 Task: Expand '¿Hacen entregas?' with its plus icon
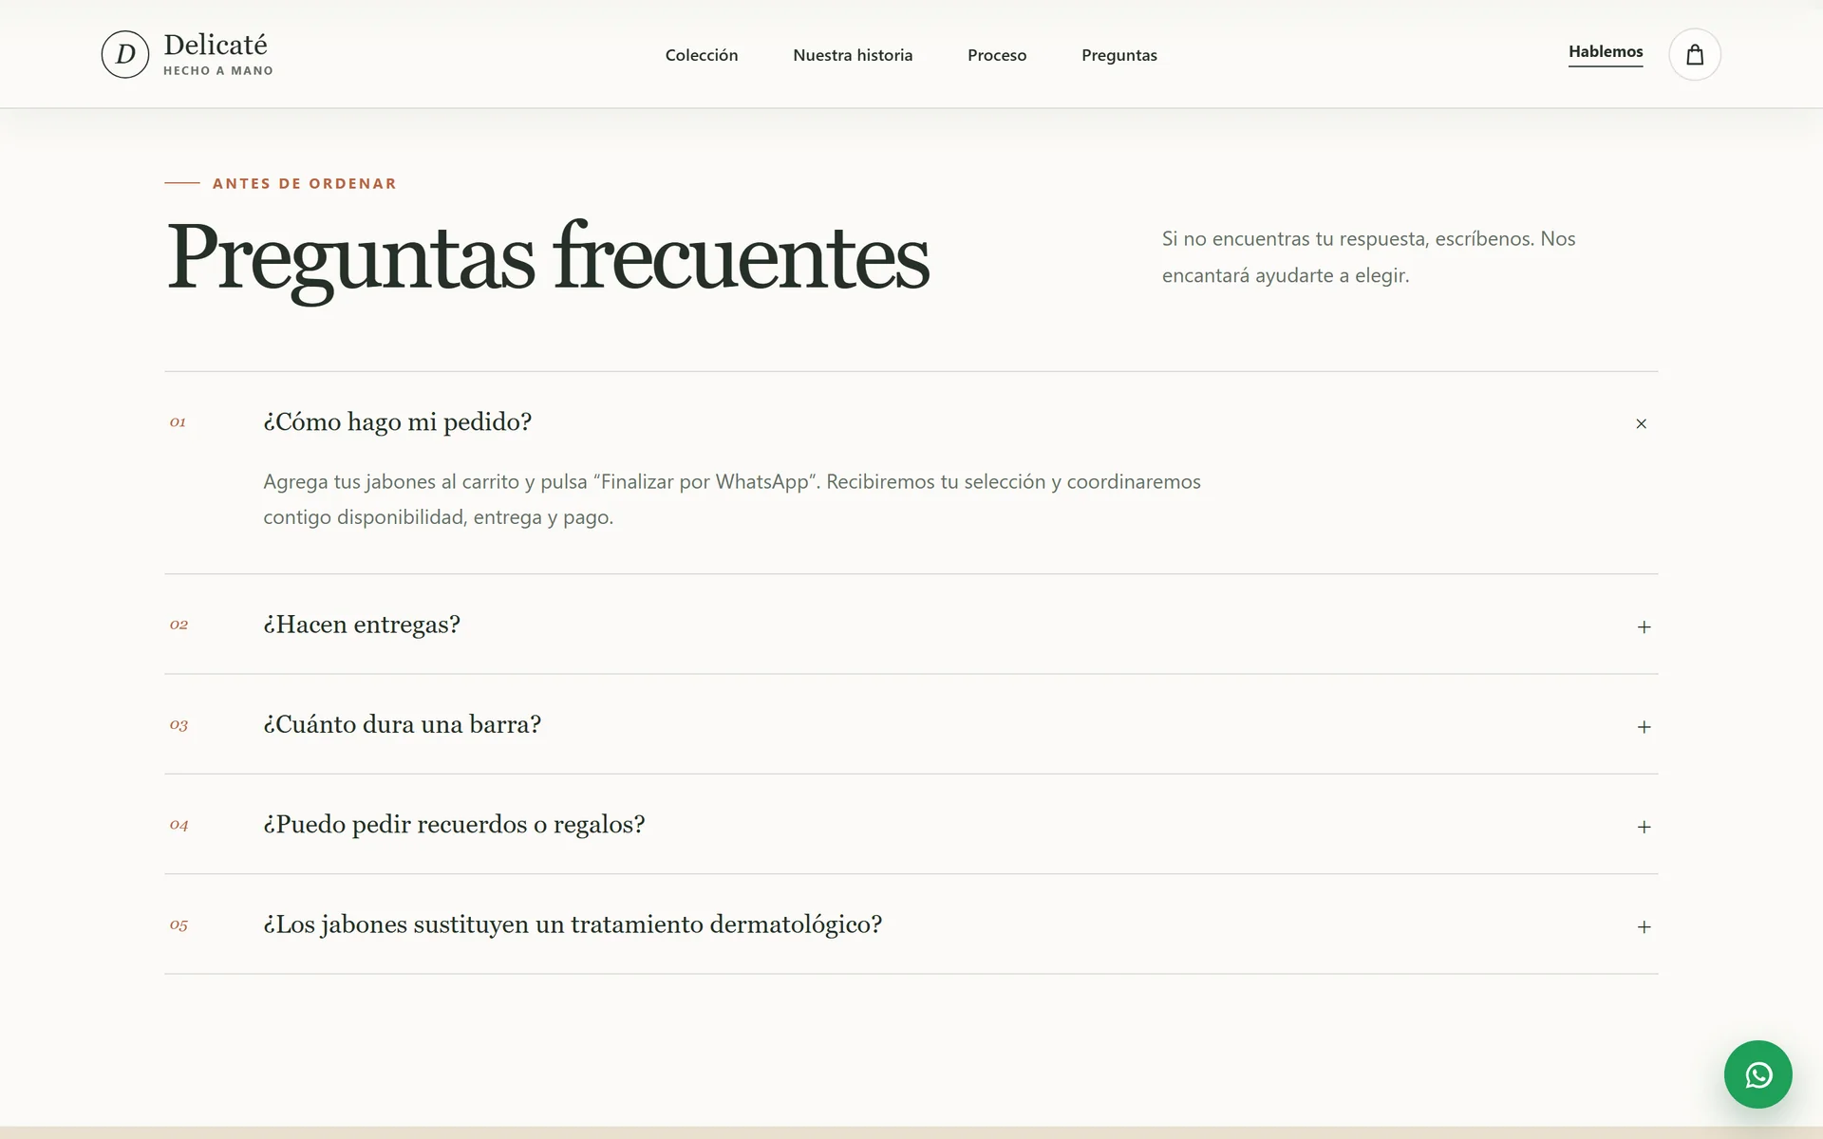[1644, 626]
